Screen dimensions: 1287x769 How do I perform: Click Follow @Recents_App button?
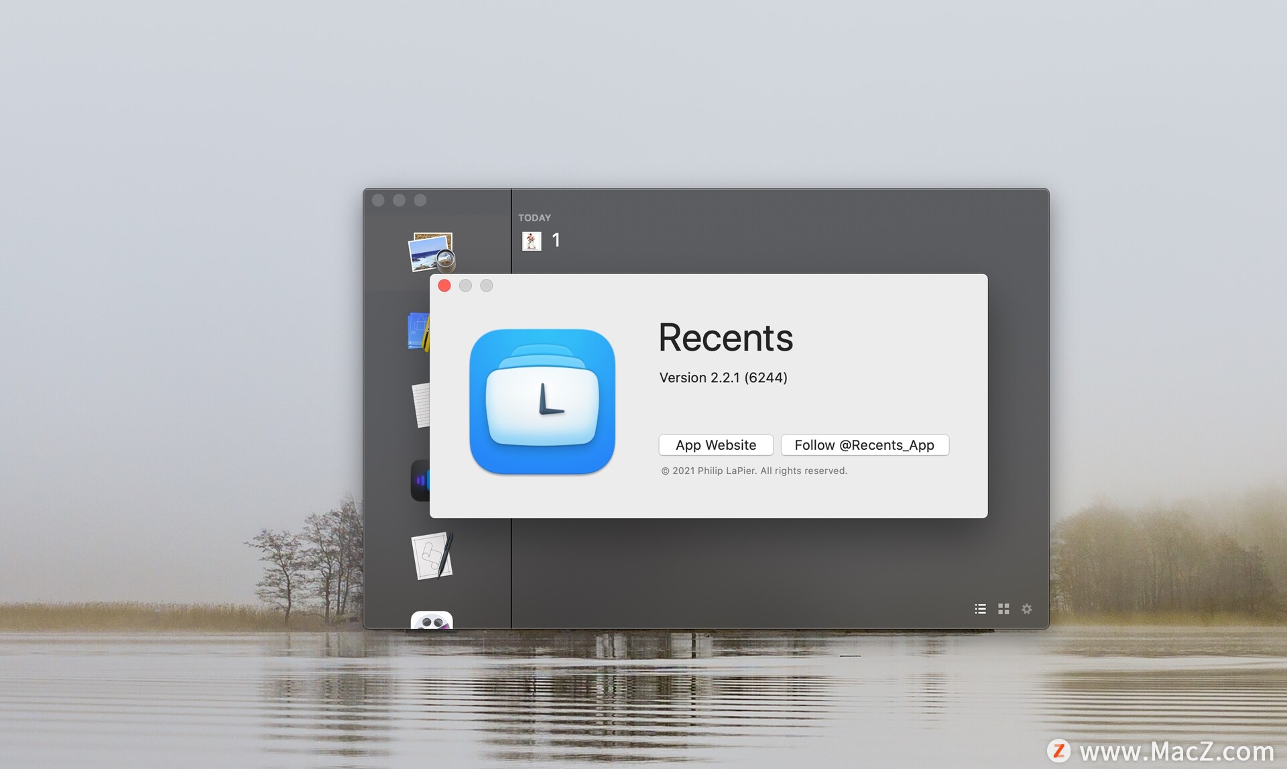864,445
